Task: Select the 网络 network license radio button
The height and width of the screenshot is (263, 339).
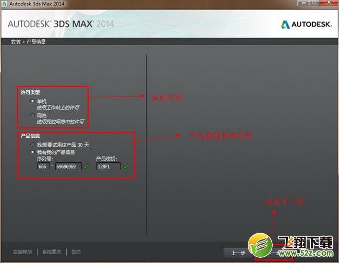Action: coord(32,115)
